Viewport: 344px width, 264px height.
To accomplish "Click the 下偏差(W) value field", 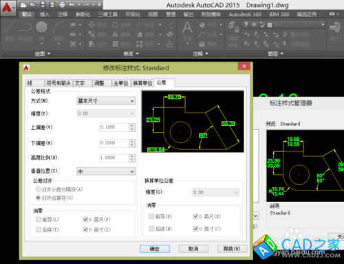I will [x=114, y=143].
